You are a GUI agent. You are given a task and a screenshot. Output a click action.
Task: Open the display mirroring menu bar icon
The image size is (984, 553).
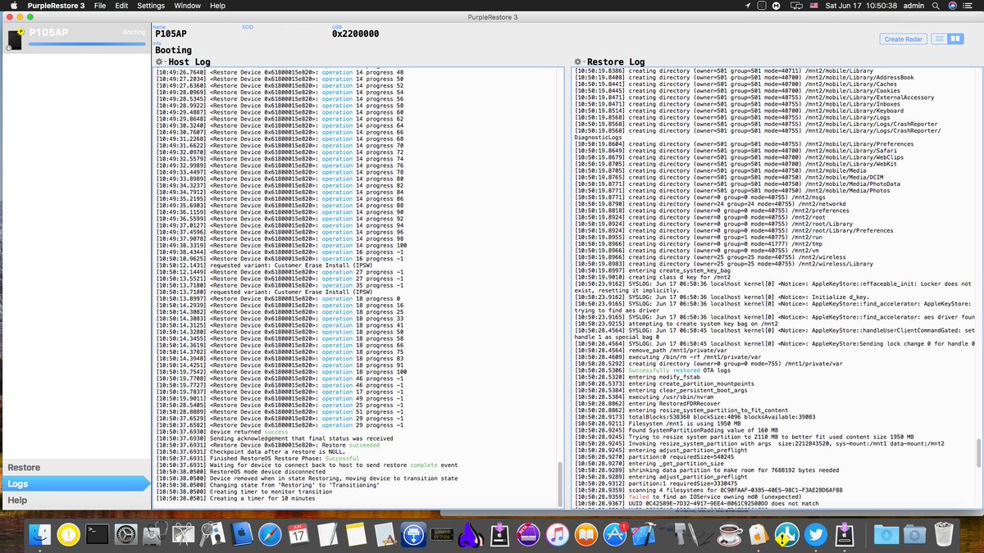coord(796,6)
